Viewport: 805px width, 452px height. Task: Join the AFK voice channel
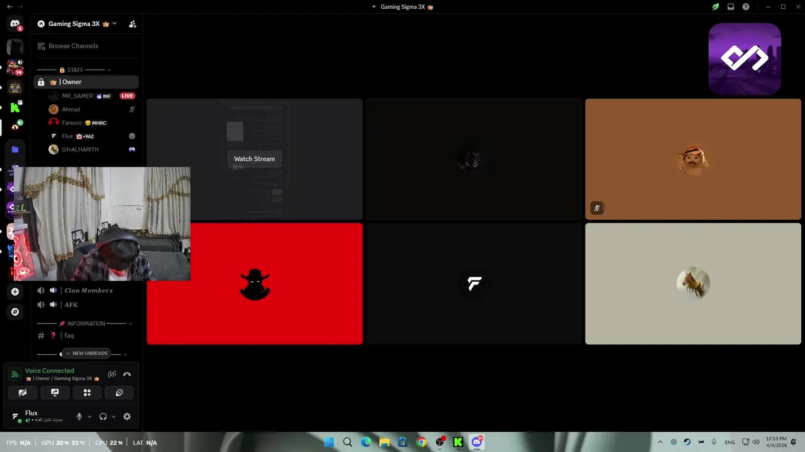(86, 304)
